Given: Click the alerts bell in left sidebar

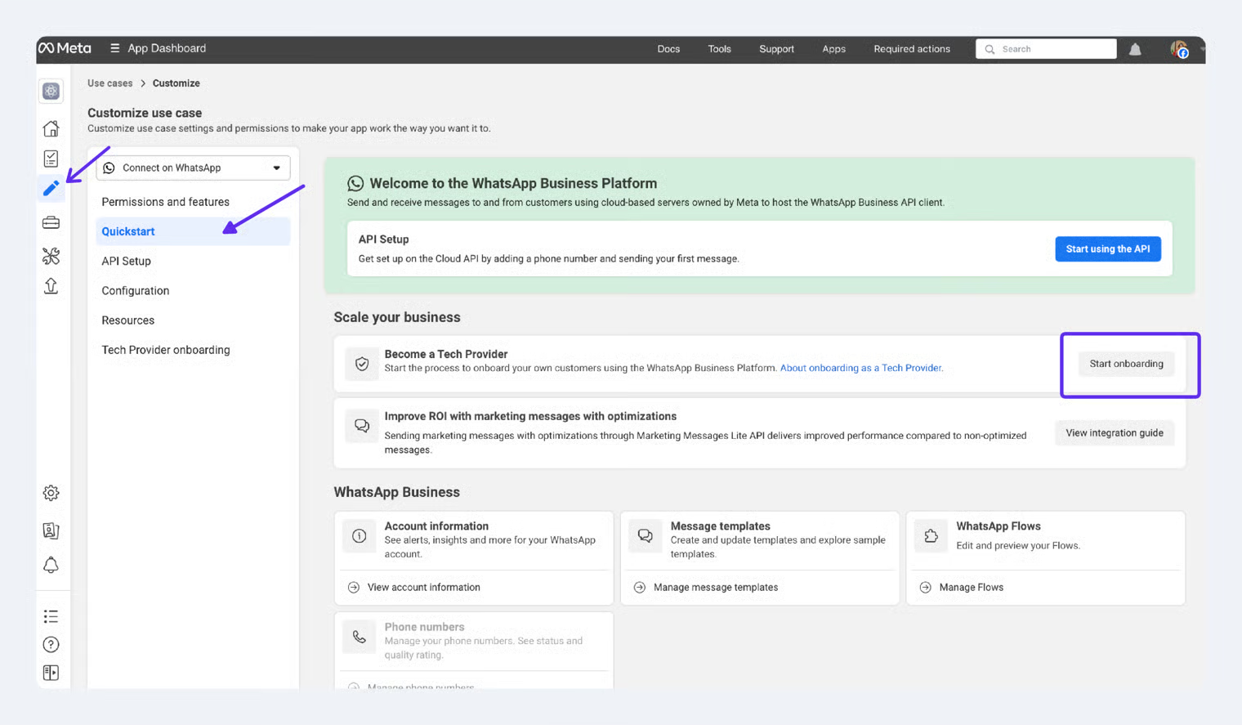Looking at the screenshot, I should [51, 565].
